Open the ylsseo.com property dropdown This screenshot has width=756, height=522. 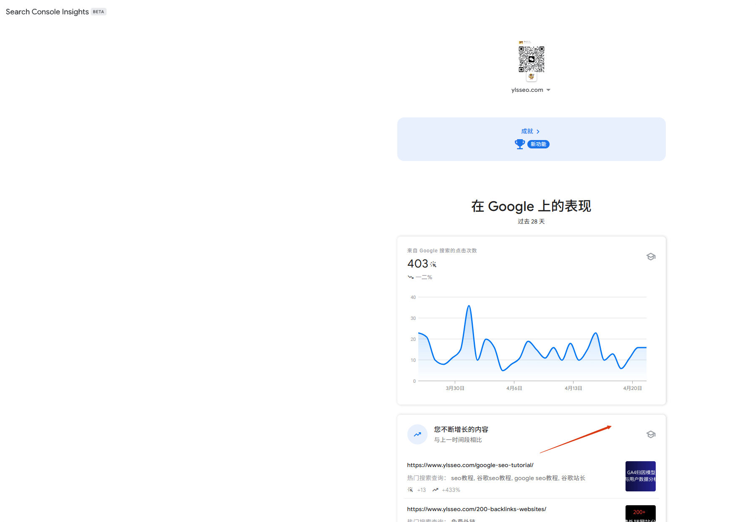(x=531, y=90)
